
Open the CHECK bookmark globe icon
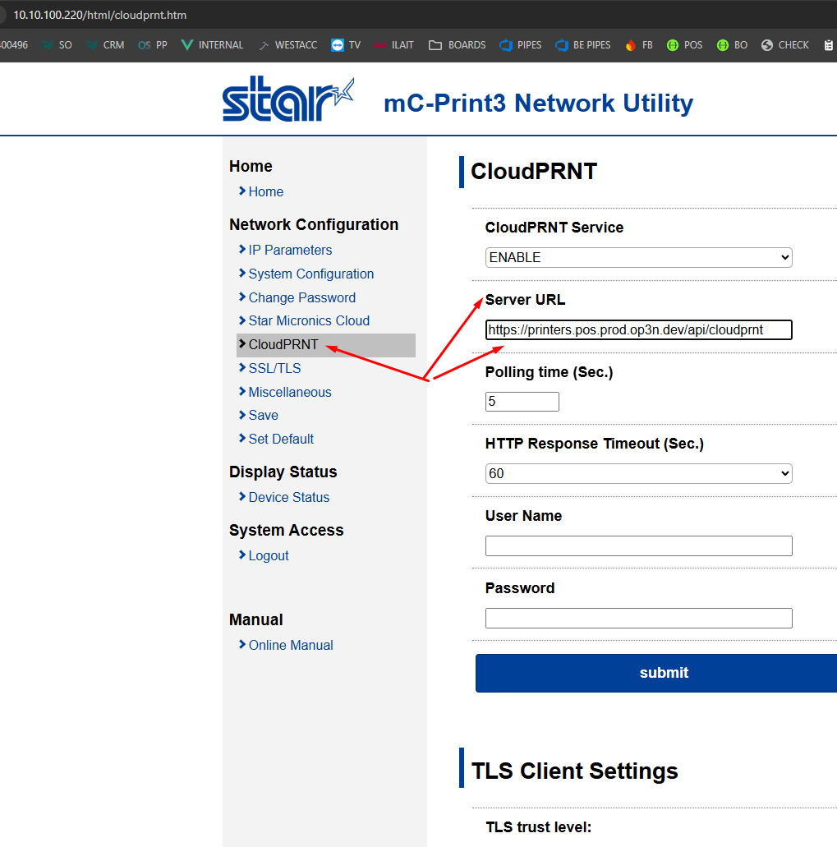pyautogui.click(x=767, y=45)
